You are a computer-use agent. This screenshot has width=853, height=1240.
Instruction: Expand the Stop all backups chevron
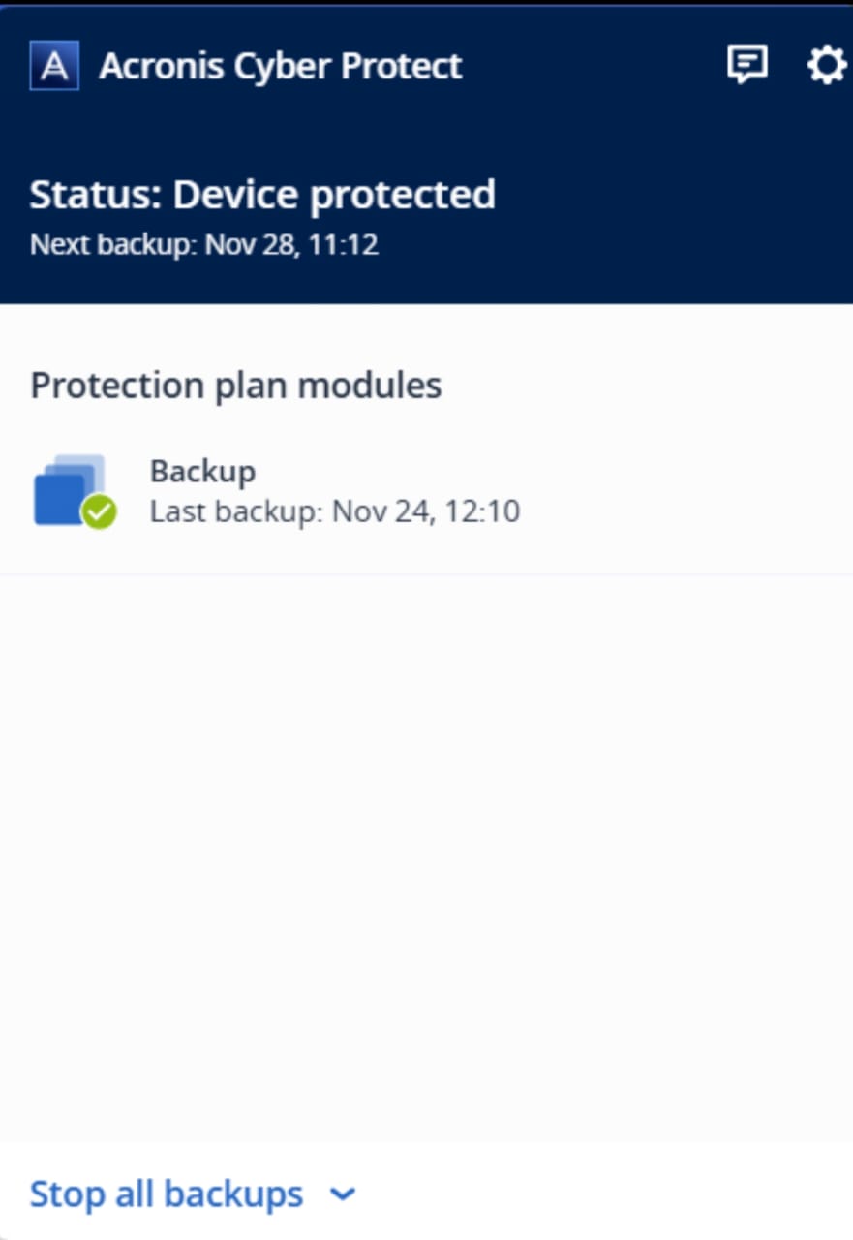343,1194
